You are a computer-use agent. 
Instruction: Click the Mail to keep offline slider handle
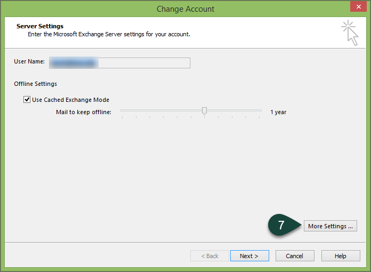[x=204, y=111]
